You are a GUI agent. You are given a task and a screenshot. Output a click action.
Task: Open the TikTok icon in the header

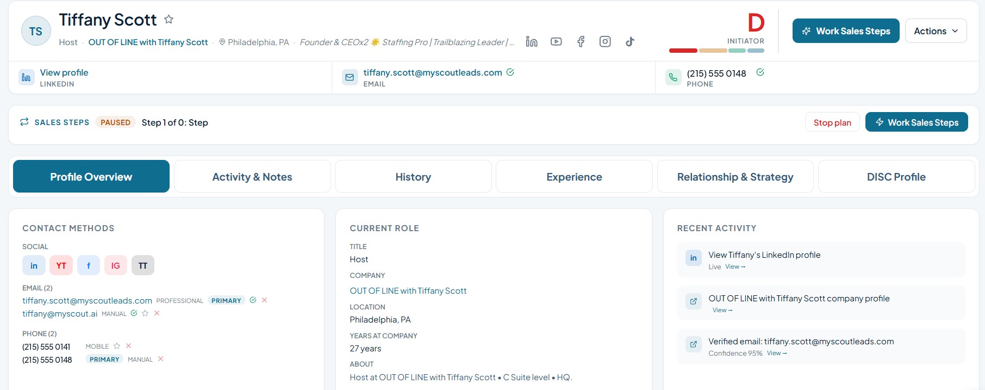(630, 41)
